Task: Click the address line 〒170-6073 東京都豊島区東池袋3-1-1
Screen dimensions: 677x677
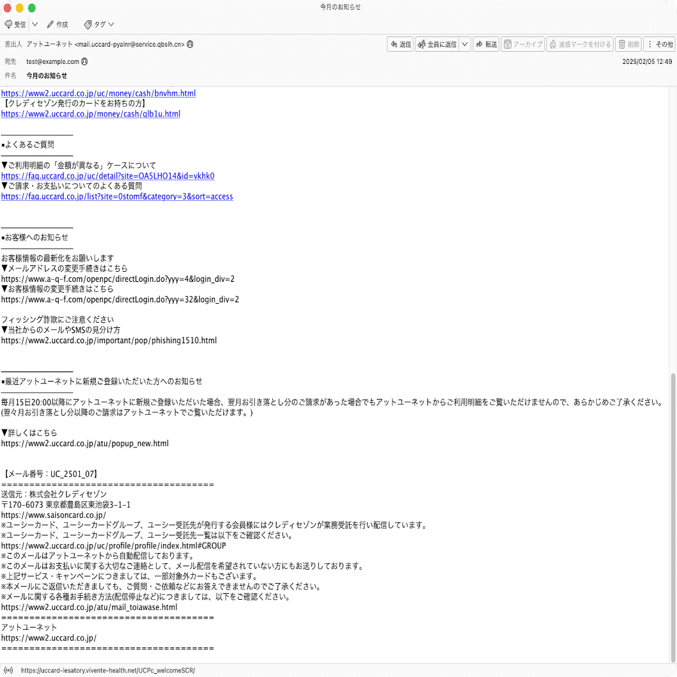Action: point(66,505)
